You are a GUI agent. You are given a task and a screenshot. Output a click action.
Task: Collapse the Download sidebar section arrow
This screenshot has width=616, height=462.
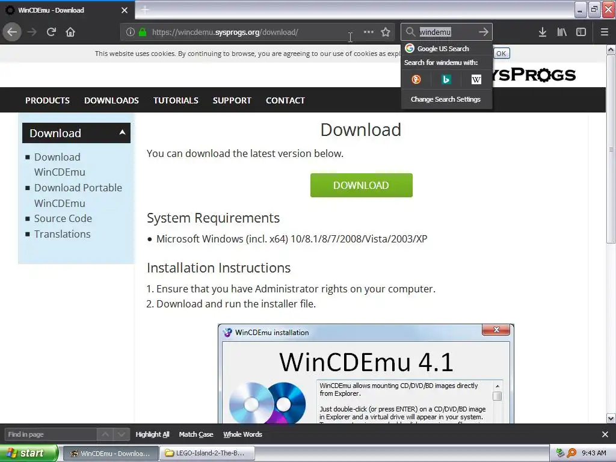(122, 132)
